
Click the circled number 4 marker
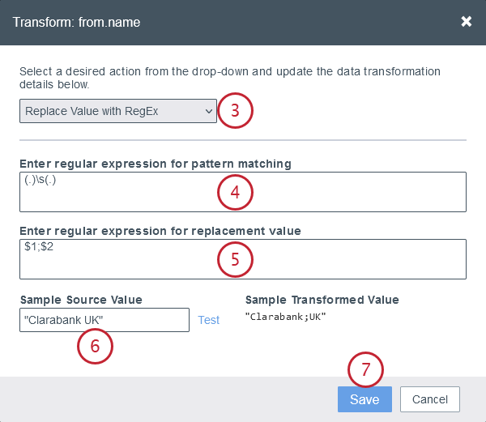[x=236, y=193]
